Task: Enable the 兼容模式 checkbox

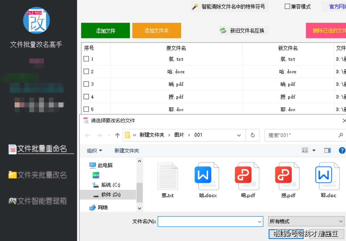Action: point(287,7)
